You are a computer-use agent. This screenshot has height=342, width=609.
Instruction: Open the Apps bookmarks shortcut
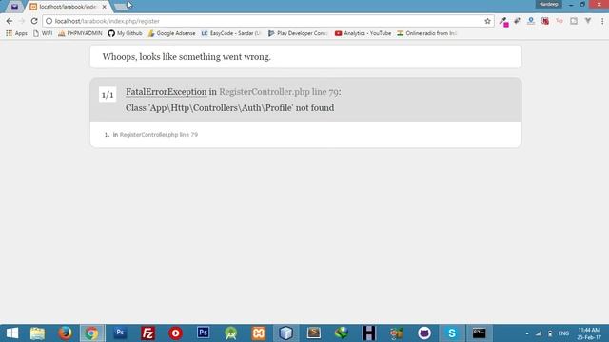[x=16, y=33]
